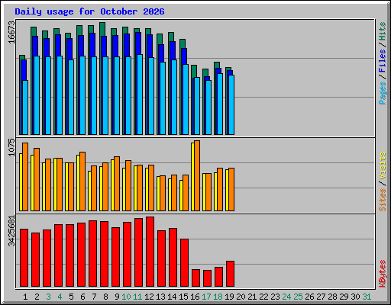Screen dimensions: 391x305
Task: Click day 20 on the date axis
Action: [x=241, y=297]
